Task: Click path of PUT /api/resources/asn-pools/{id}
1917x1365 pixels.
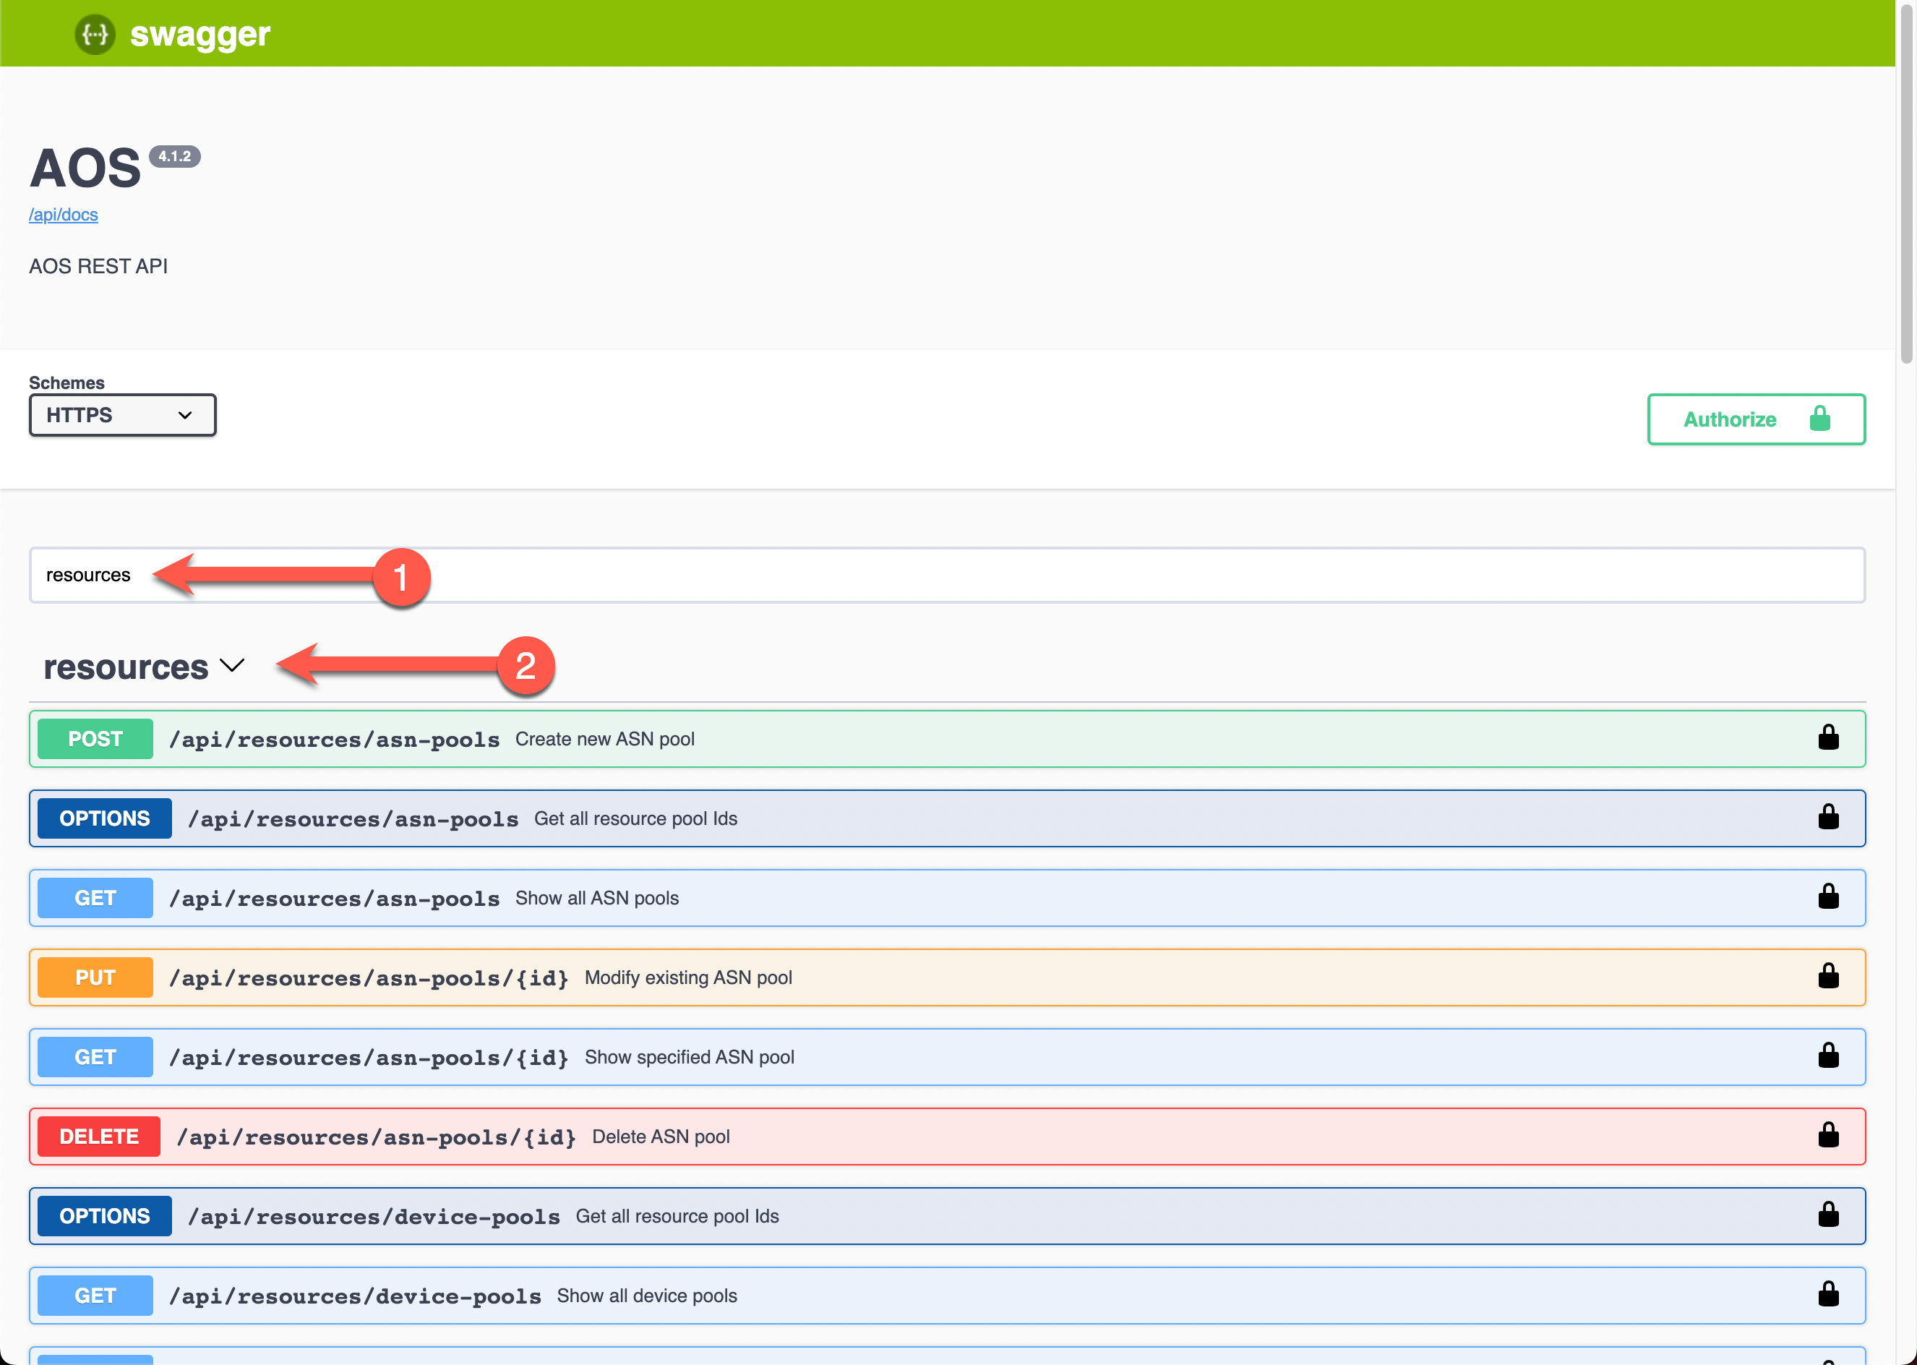Action: 369,978
